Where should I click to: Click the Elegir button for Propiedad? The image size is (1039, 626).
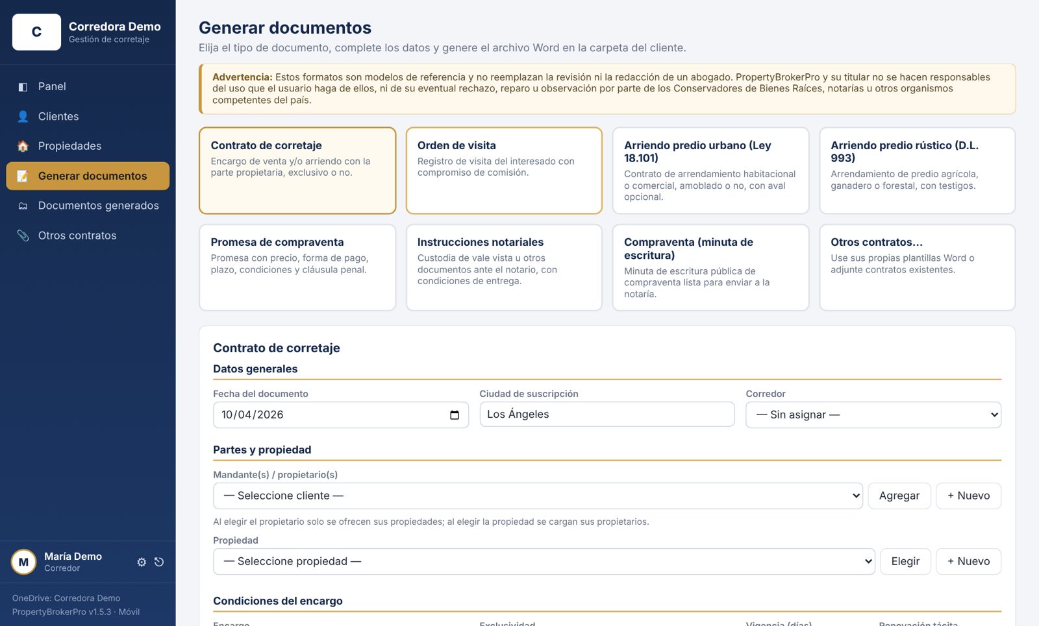905,562
